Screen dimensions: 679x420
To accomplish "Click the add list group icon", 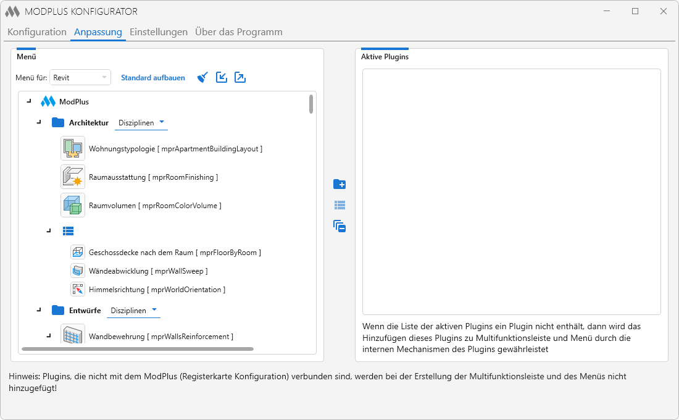I will pyautogui.click(x=339, y=205).
